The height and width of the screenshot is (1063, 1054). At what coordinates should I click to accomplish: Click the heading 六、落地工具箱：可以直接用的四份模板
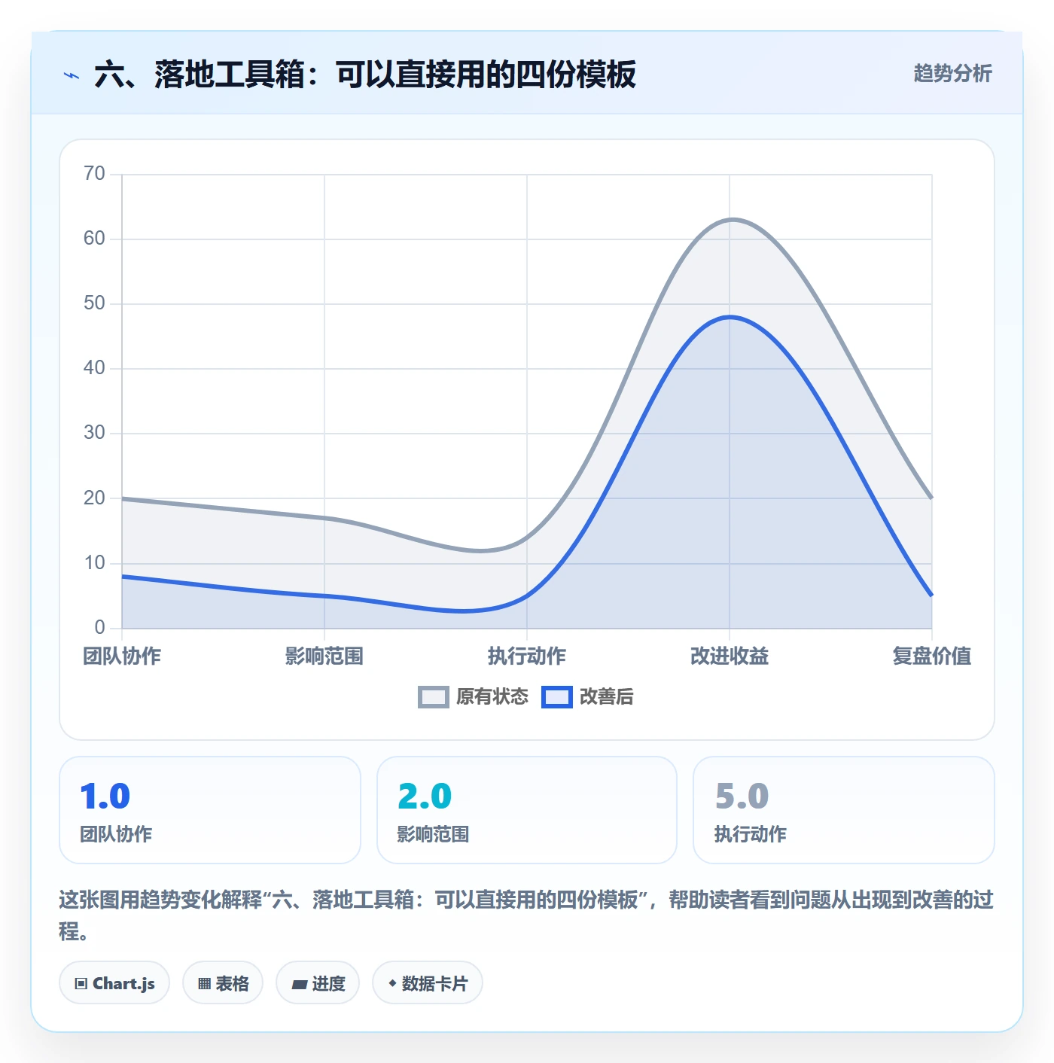[x=365, y=75]
